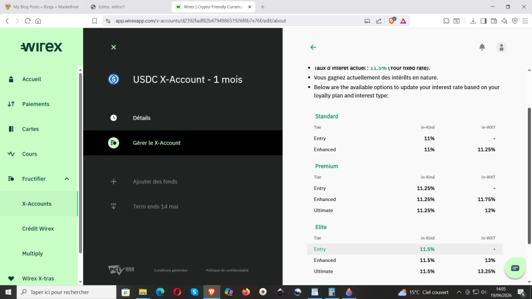Click the green back arrow
This screenshot has width=532, height=299.
pyautogui.click(x=313, y=47)
